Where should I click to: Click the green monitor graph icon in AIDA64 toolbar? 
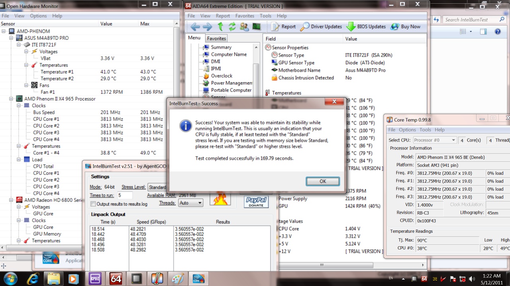pos(257,27)
